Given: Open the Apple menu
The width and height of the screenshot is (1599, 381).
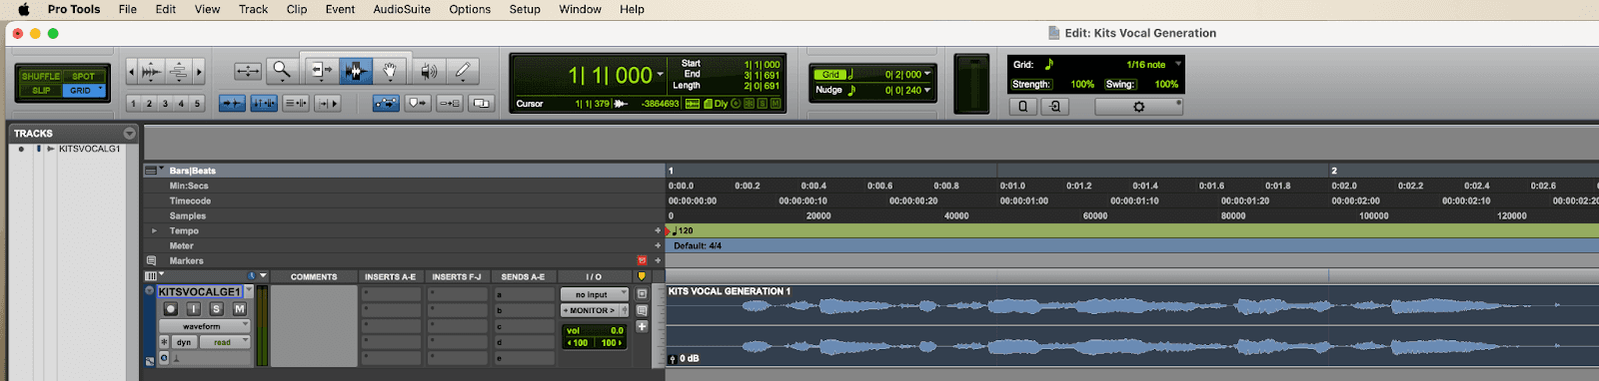Looking at the screenshot, I should [x=23, y=9].
